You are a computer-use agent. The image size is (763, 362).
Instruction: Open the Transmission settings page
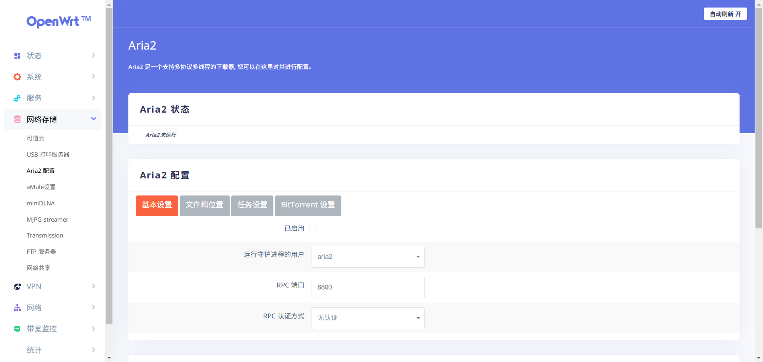click(45, 235)
